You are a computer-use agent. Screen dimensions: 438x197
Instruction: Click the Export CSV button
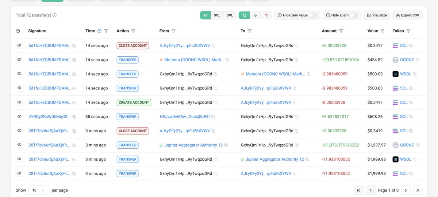(x=407, y=15)
